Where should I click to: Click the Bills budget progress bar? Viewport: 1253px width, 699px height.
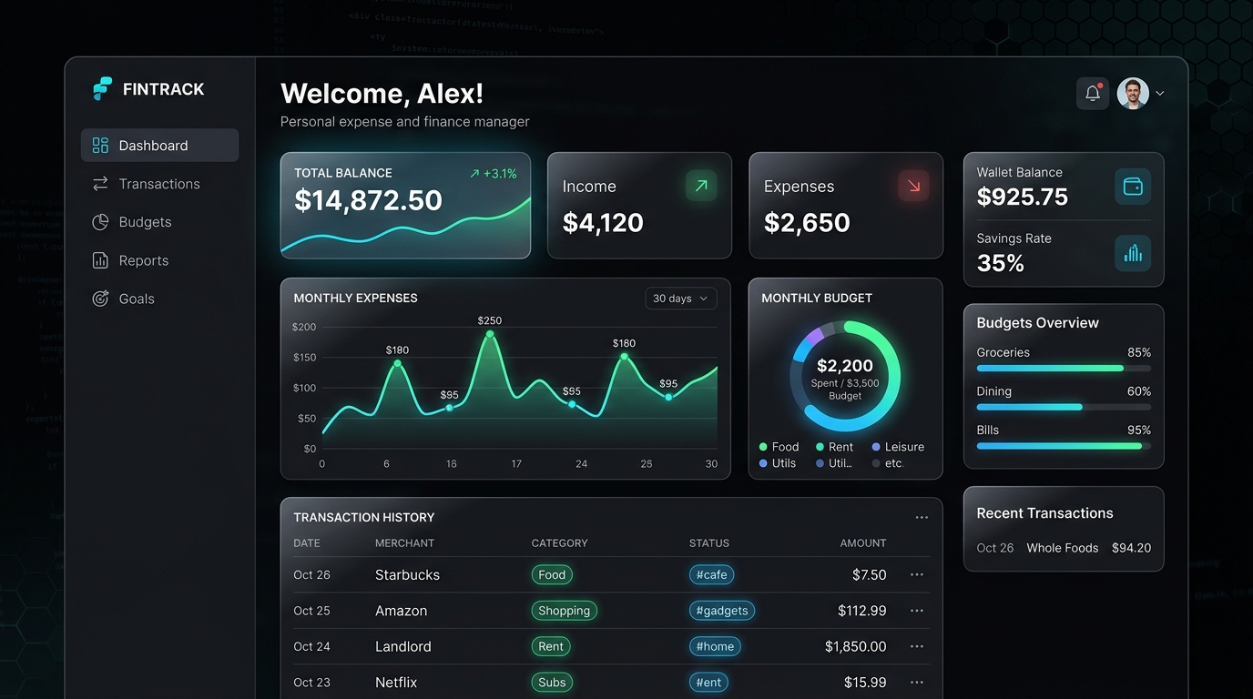[x=1064, y=446]
